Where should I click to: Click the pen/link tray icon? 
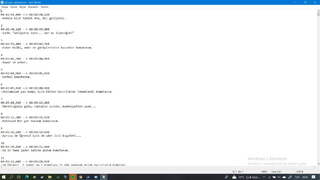290,177
